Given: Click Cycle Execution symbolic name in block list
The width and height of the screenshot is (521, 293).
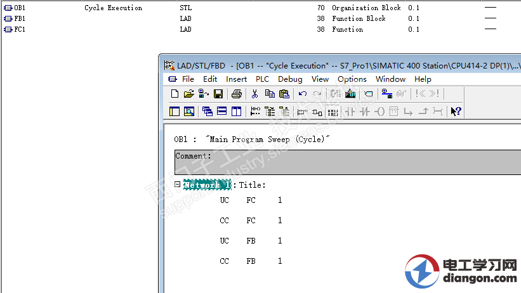Looking at the screenshot, I should tap(113, 8).
